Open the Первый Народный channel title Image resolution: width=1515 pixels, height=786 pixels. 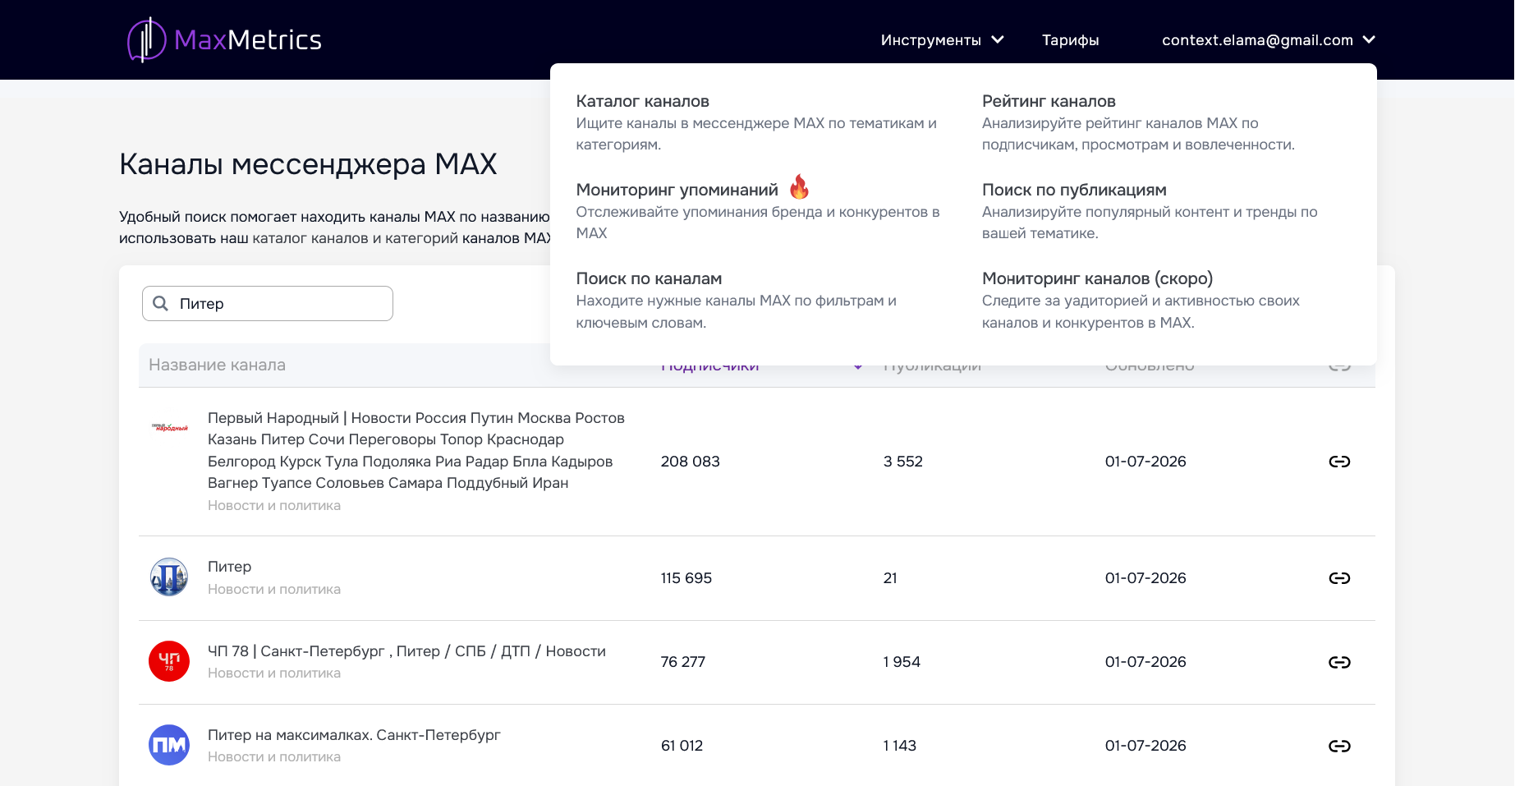(416, 450)
